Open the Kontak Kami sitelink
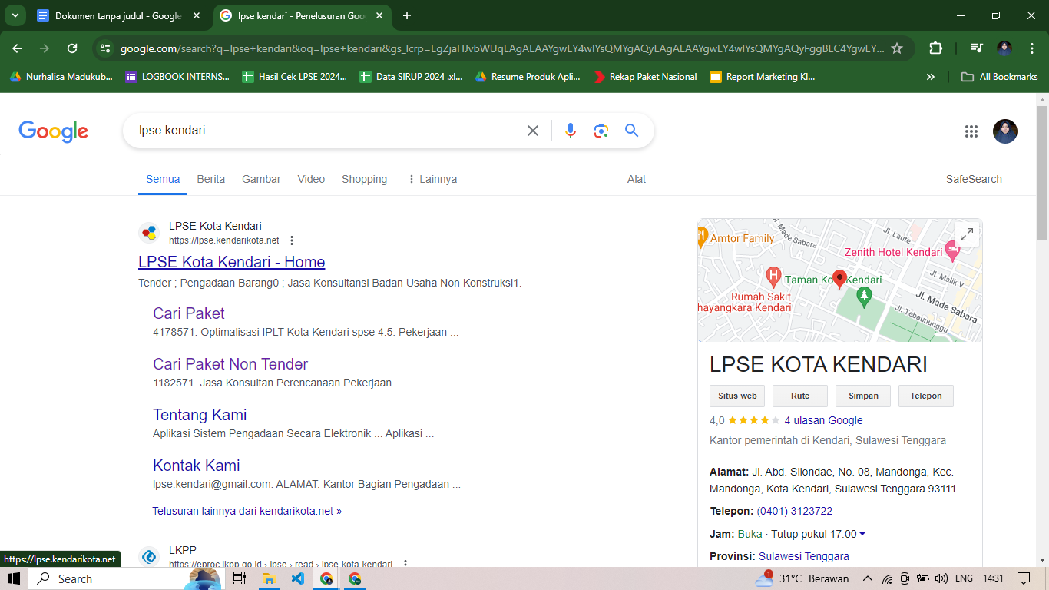Screen dimensions: 1049x590 (197, 466)
